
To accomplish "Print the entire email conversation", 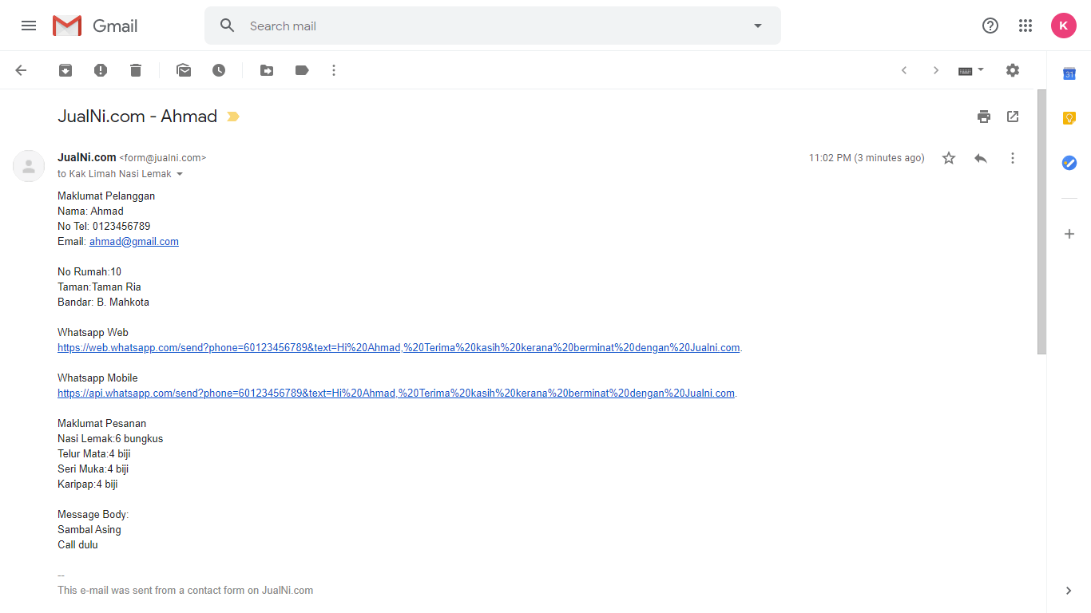I will (x=984, y=117).
